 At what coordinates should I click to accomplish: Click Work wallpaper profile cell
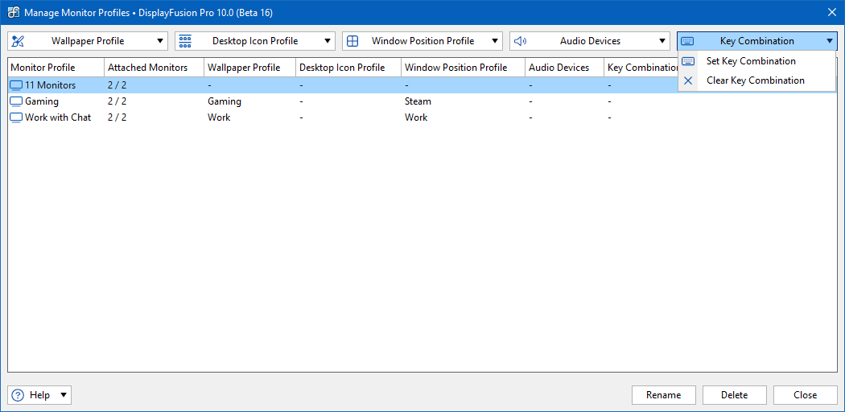[x=220, y=117]
